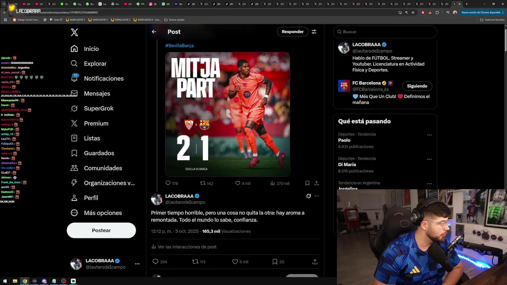Bookmark main post showing 55
The width and height of the screenshot is (507, 285).
274,262
